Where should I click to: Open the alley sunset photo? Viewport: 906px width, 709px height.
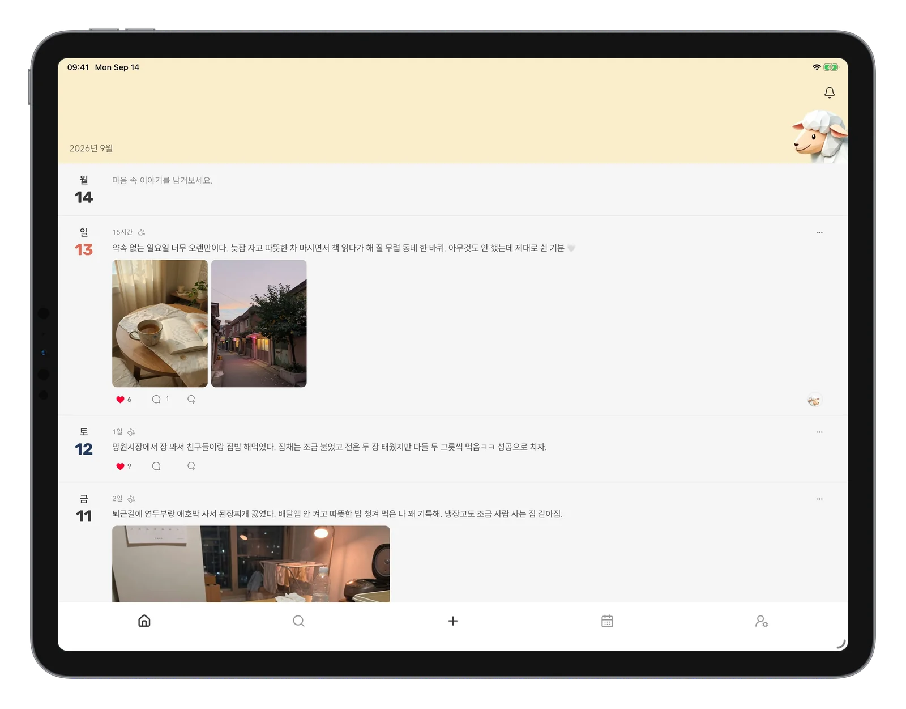pos(259,324)
